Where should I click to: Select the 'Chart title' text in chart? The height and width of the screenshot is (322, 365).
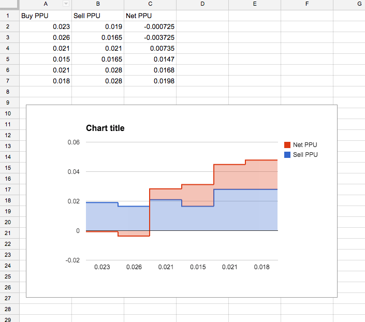[x=105, y=128]
